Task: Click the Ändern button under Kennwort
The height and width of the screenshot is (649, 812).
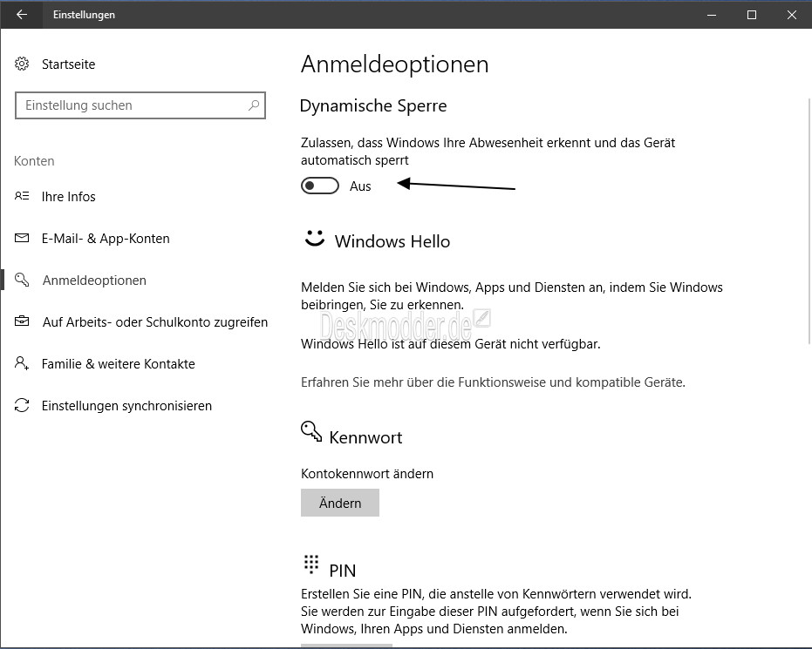Action: 340,503
